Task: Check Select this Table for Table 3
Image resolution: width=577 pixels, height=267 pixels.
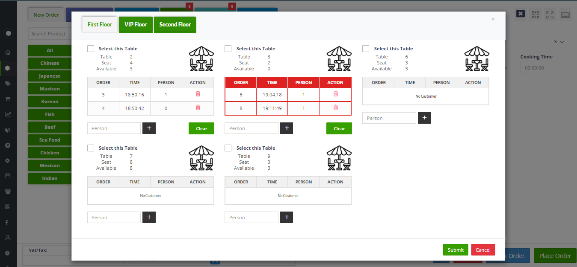Action: 228,49
